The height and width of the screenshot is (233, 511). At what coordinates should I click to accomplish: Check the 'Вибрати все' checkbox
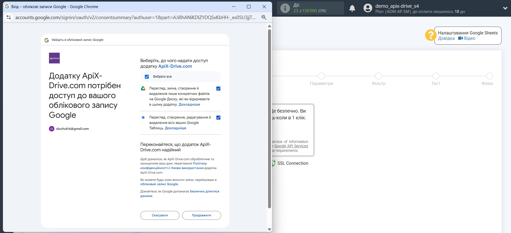(x=147, y=77)
